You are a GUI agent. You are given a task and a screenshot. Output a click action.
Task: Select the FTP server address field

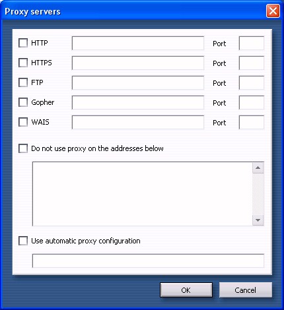[x=138, y=82]
